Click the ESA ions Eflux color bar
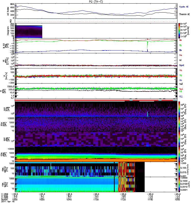The image size is (192, 205). 179,124
